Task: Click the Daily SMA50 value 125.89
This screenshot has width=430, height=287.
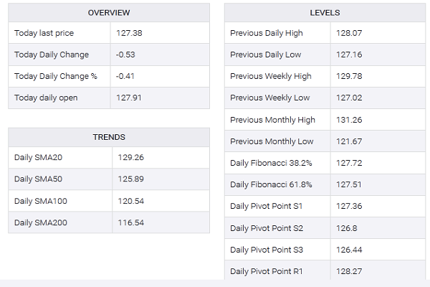Action: tap(130, 179)
